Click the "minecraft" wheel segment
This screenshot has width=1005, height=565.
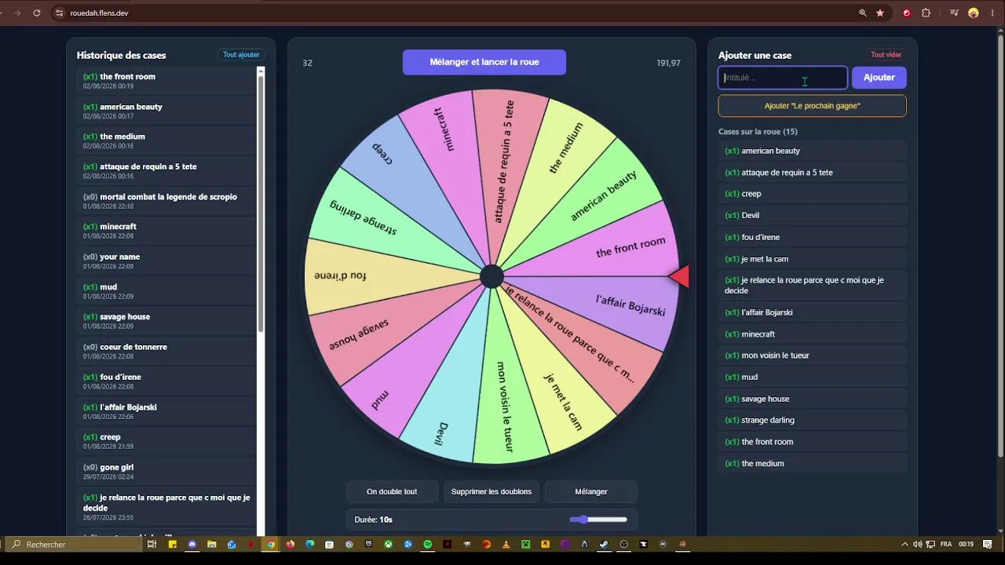coord(446,129)
